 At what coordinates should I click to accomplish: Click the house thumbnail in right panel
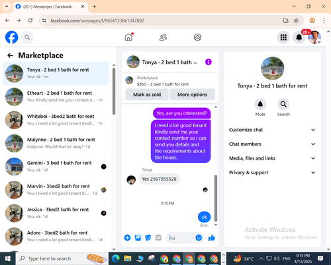[x=272, y=68]
